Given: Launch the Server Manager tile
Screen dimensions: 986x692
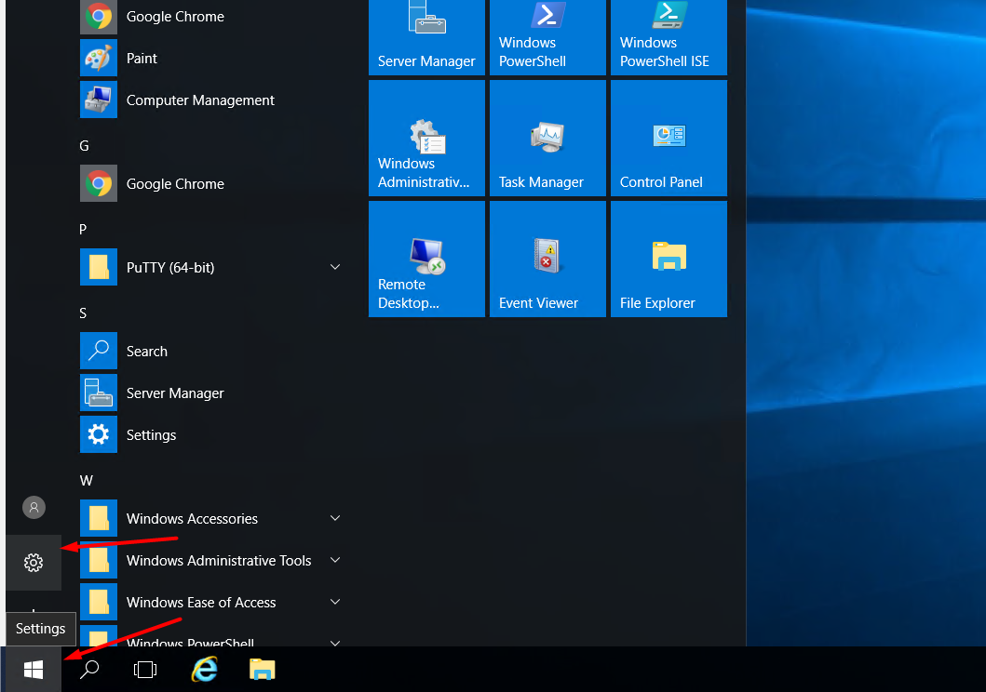Looking at the screenshot, I should [426, 31].
